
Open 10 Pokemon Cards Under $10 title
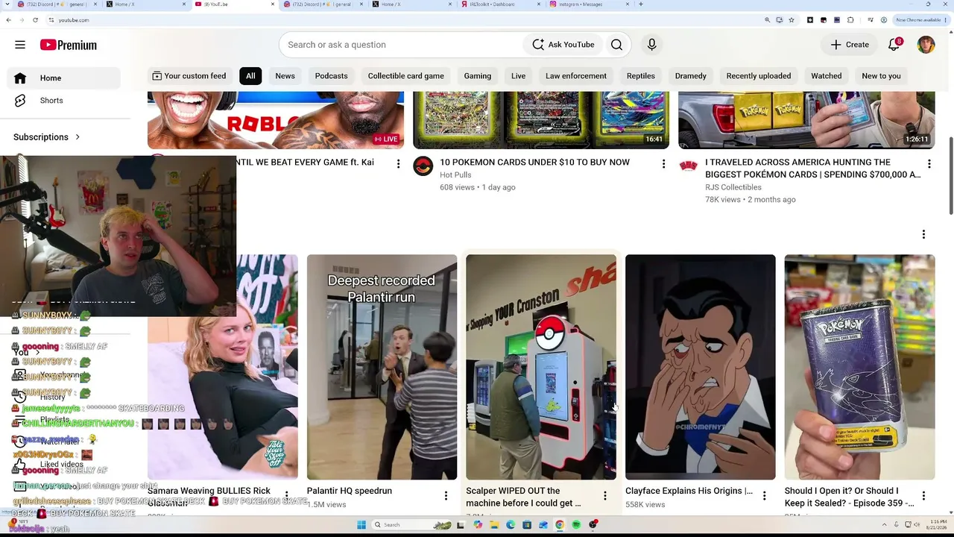pos(534,162)
